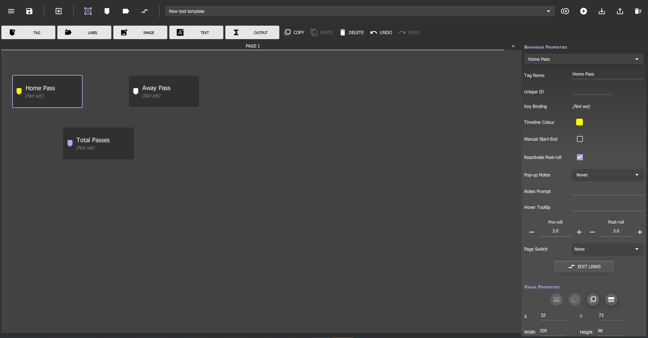Viewport: 648px width, 338px height.
Task: Open the EDIT LINKS button
Action: (584, 266)
